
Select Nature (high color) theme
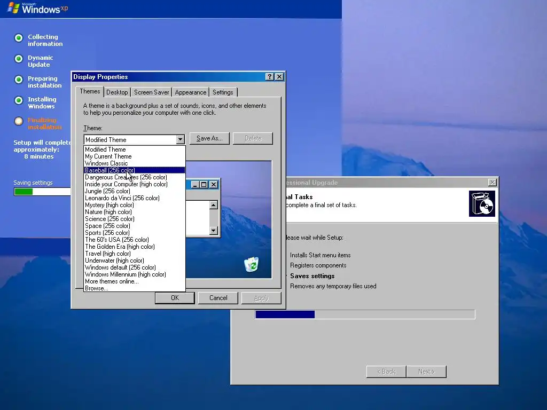[134, 212]
